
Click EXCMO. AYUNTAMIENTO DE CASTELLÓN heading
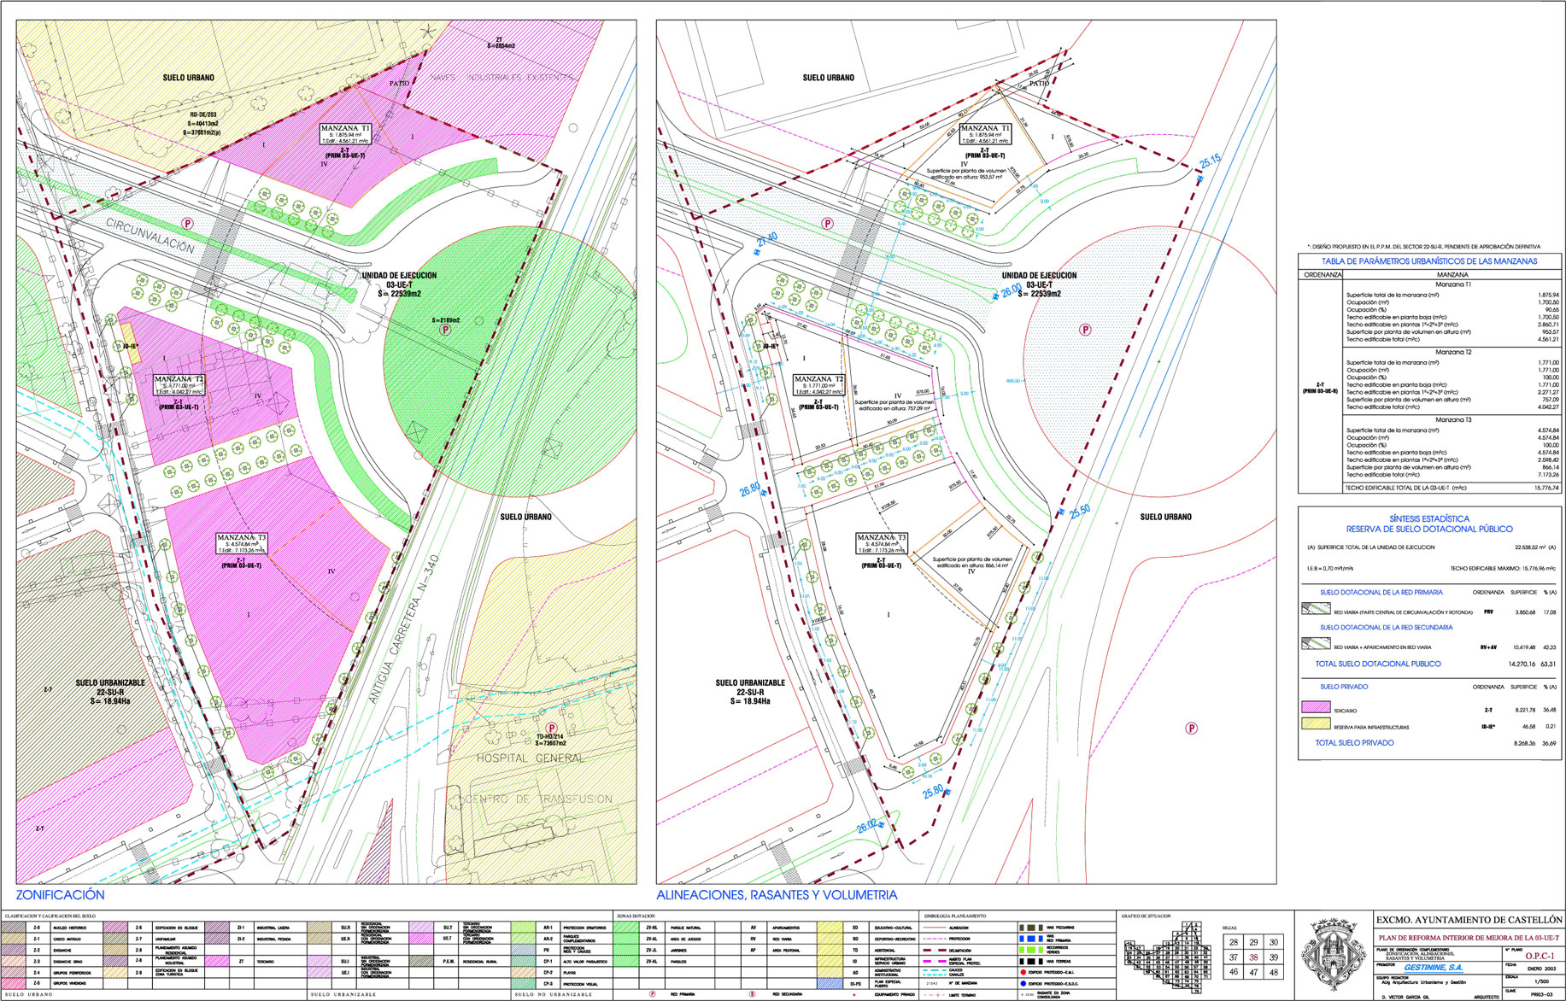coord(1469,920)
